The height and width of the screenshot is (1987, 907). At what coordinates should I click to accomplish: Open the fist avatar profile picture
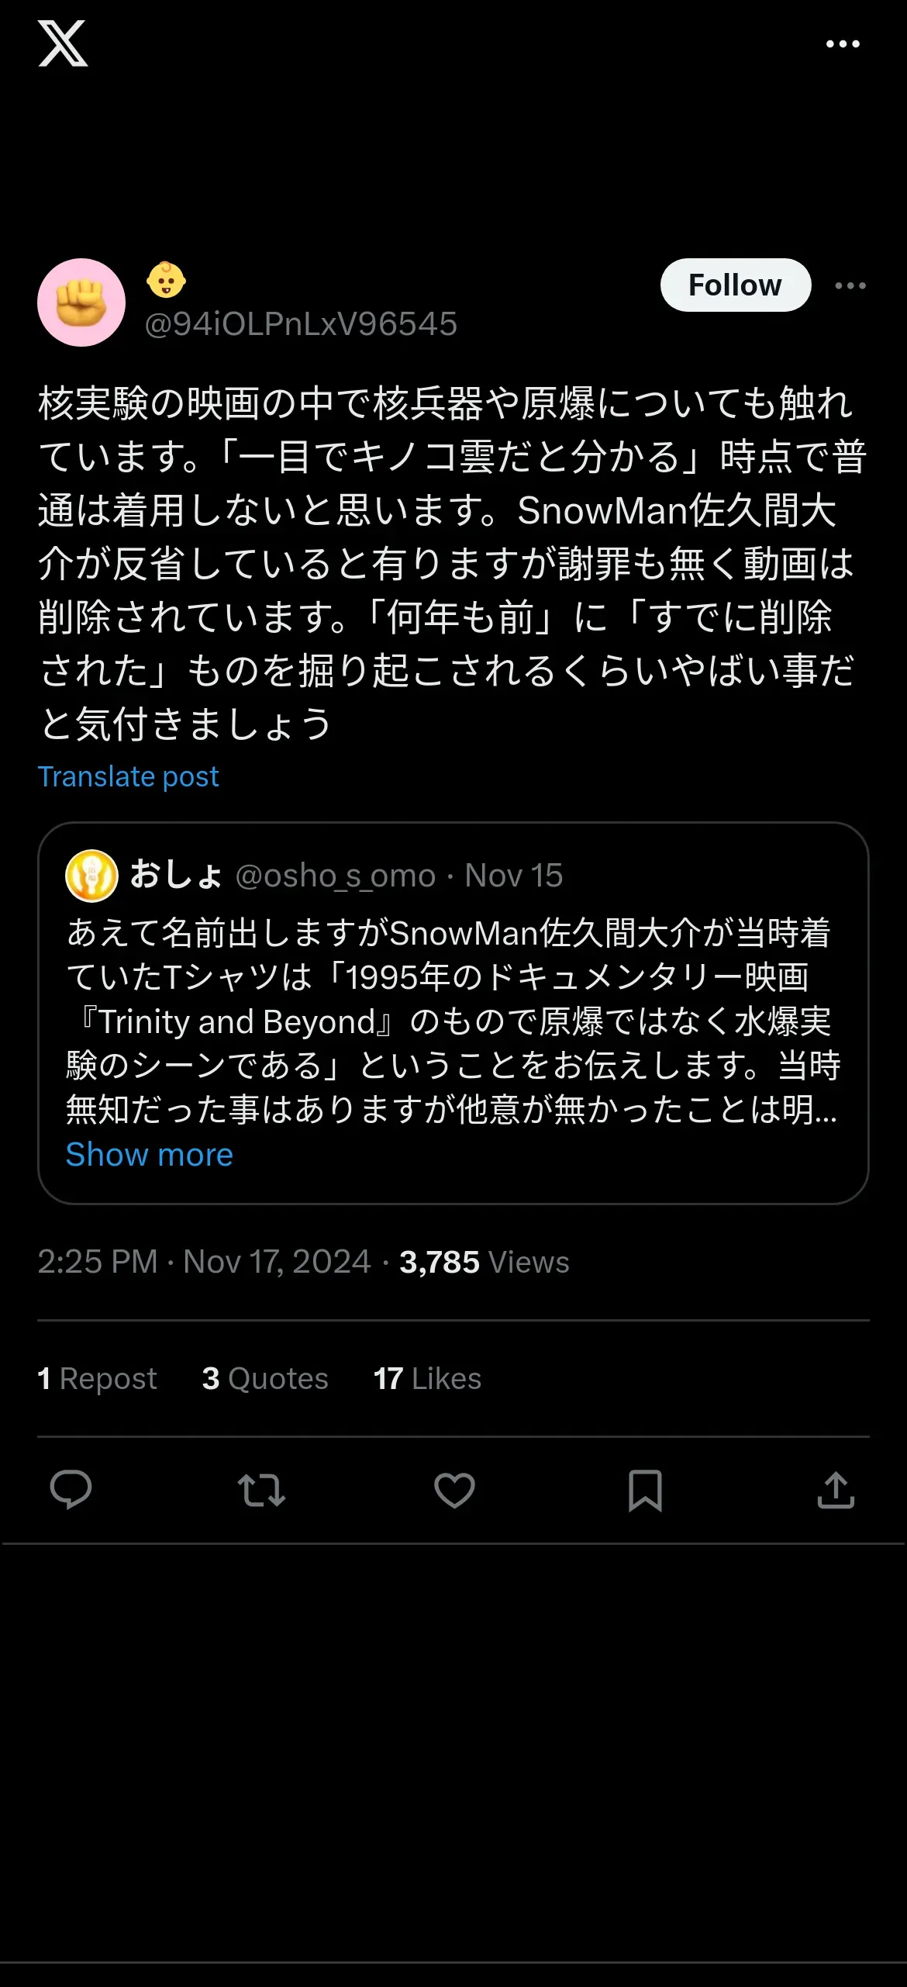pos(81,302)
